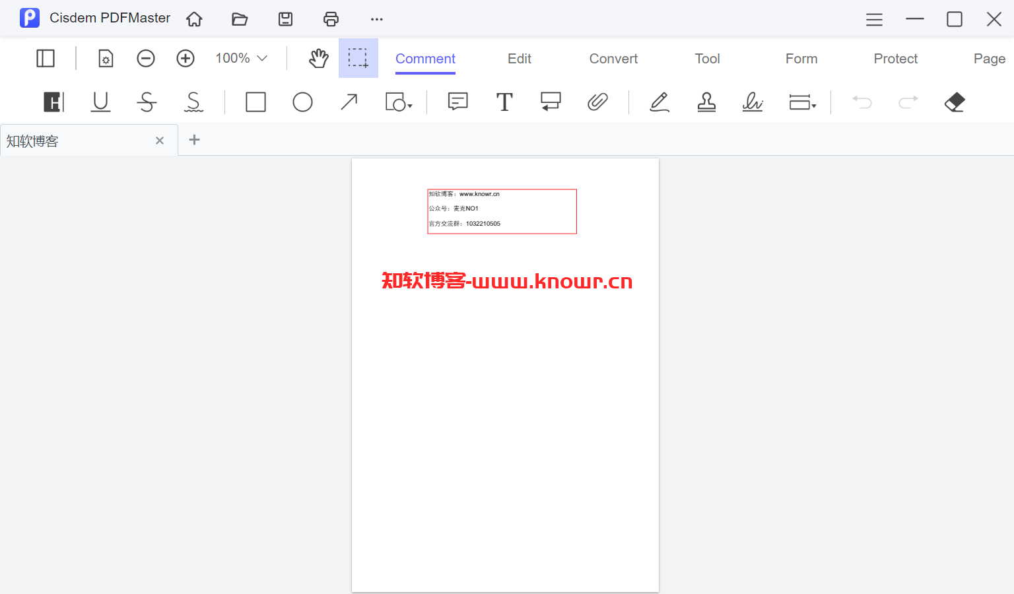Open the Protect tab
The height and width of the screenshot is (594, 1014).
coord(896,59)
